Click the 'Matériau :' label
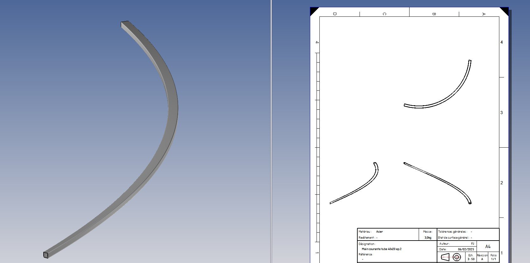Screen dimensions: 530x263 click(365, 232)
